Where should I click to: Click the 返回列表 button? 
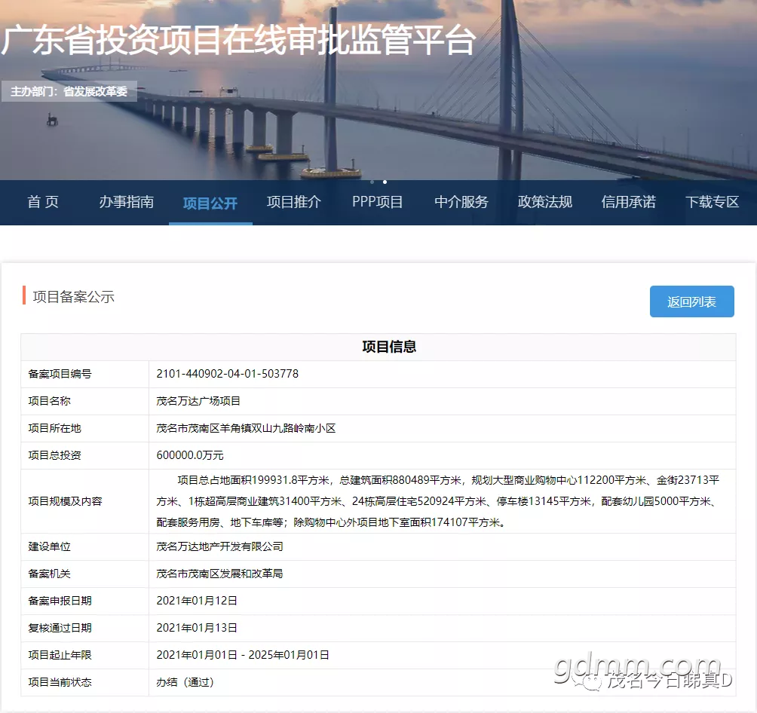pos(692,301)
